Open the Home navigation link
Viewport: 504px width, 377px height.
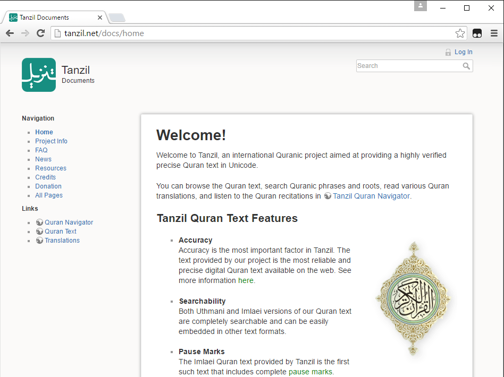coord(44,132)
